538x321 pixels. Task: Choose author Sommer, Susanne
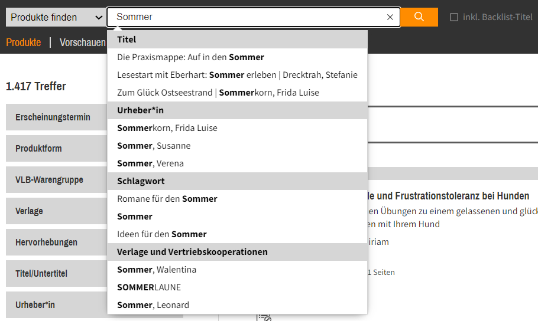coord(237,146)
